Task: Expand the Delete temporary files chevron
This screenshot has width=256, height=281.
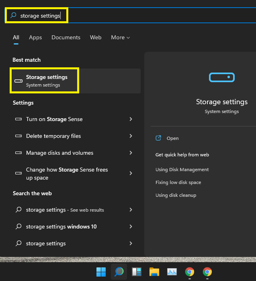Action: [x=131, y=136]
